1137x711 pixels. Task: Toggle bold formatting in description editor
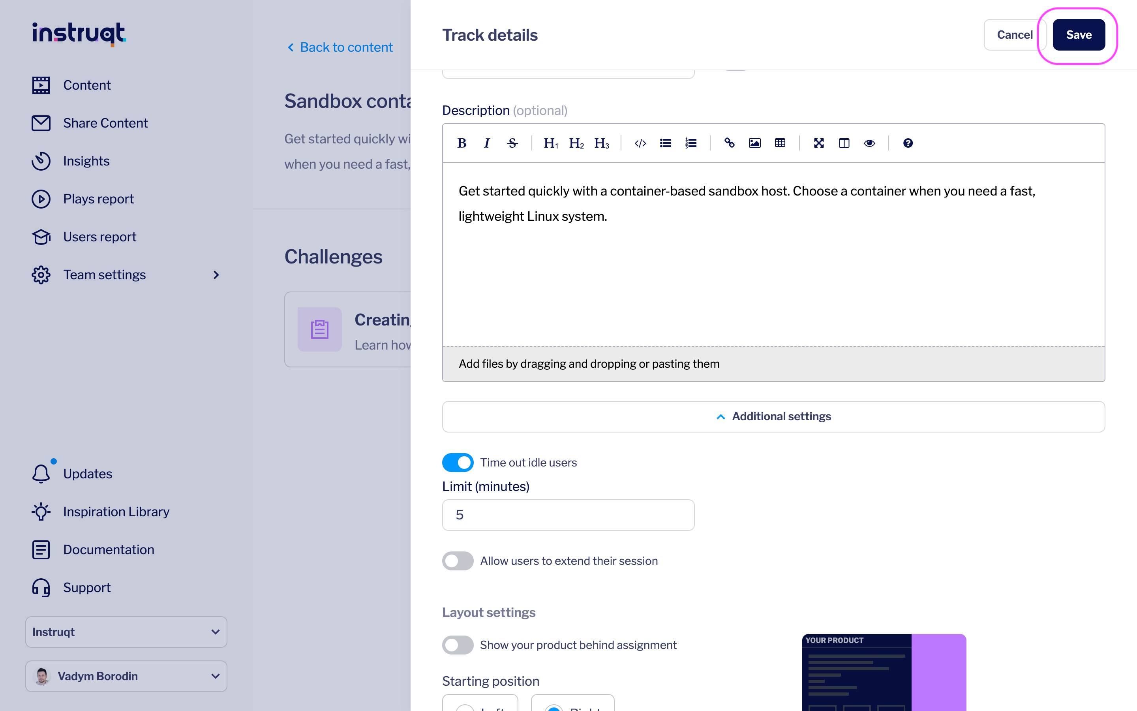pos(462,143)
